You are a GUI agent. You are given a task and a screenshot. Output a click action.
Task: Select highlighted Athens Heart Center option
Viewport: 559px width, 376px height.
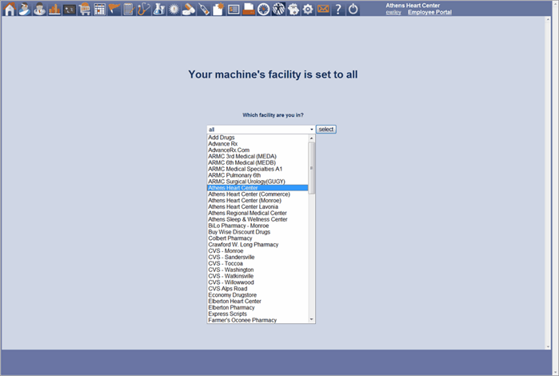tap(258, 188)
